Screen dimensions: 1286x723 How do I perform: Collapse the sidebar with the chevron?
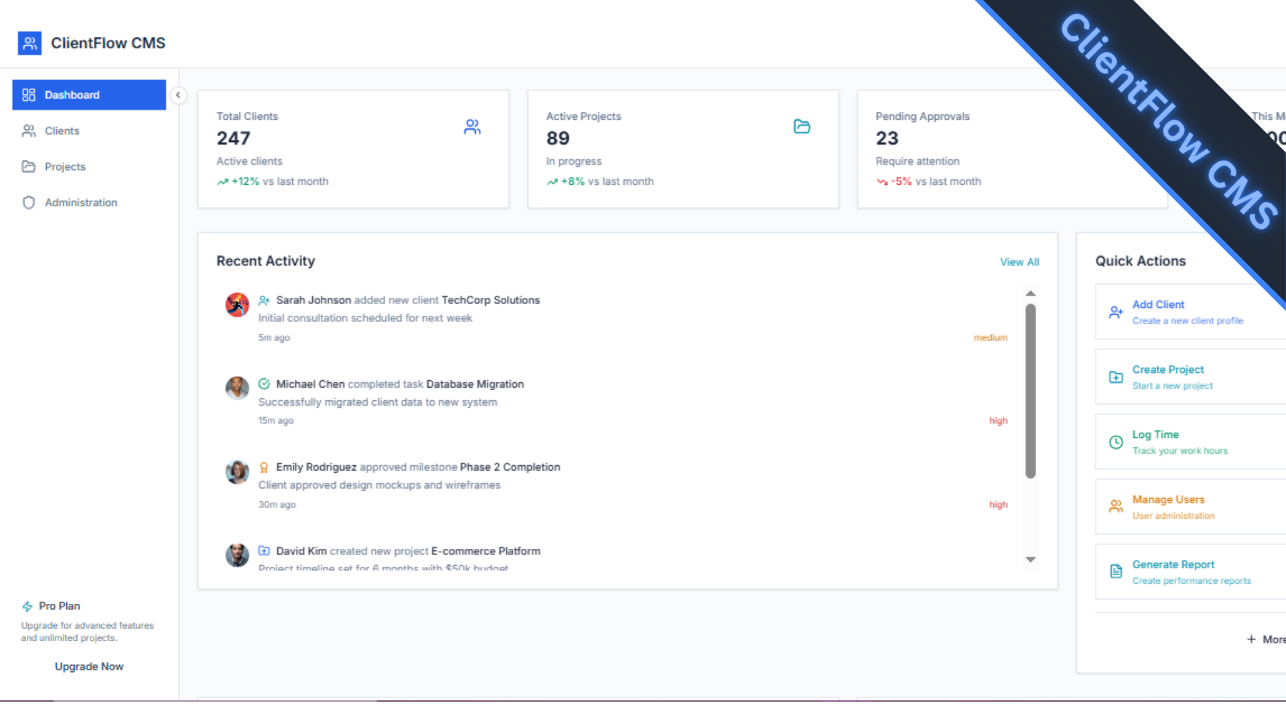tap(178, 95)
